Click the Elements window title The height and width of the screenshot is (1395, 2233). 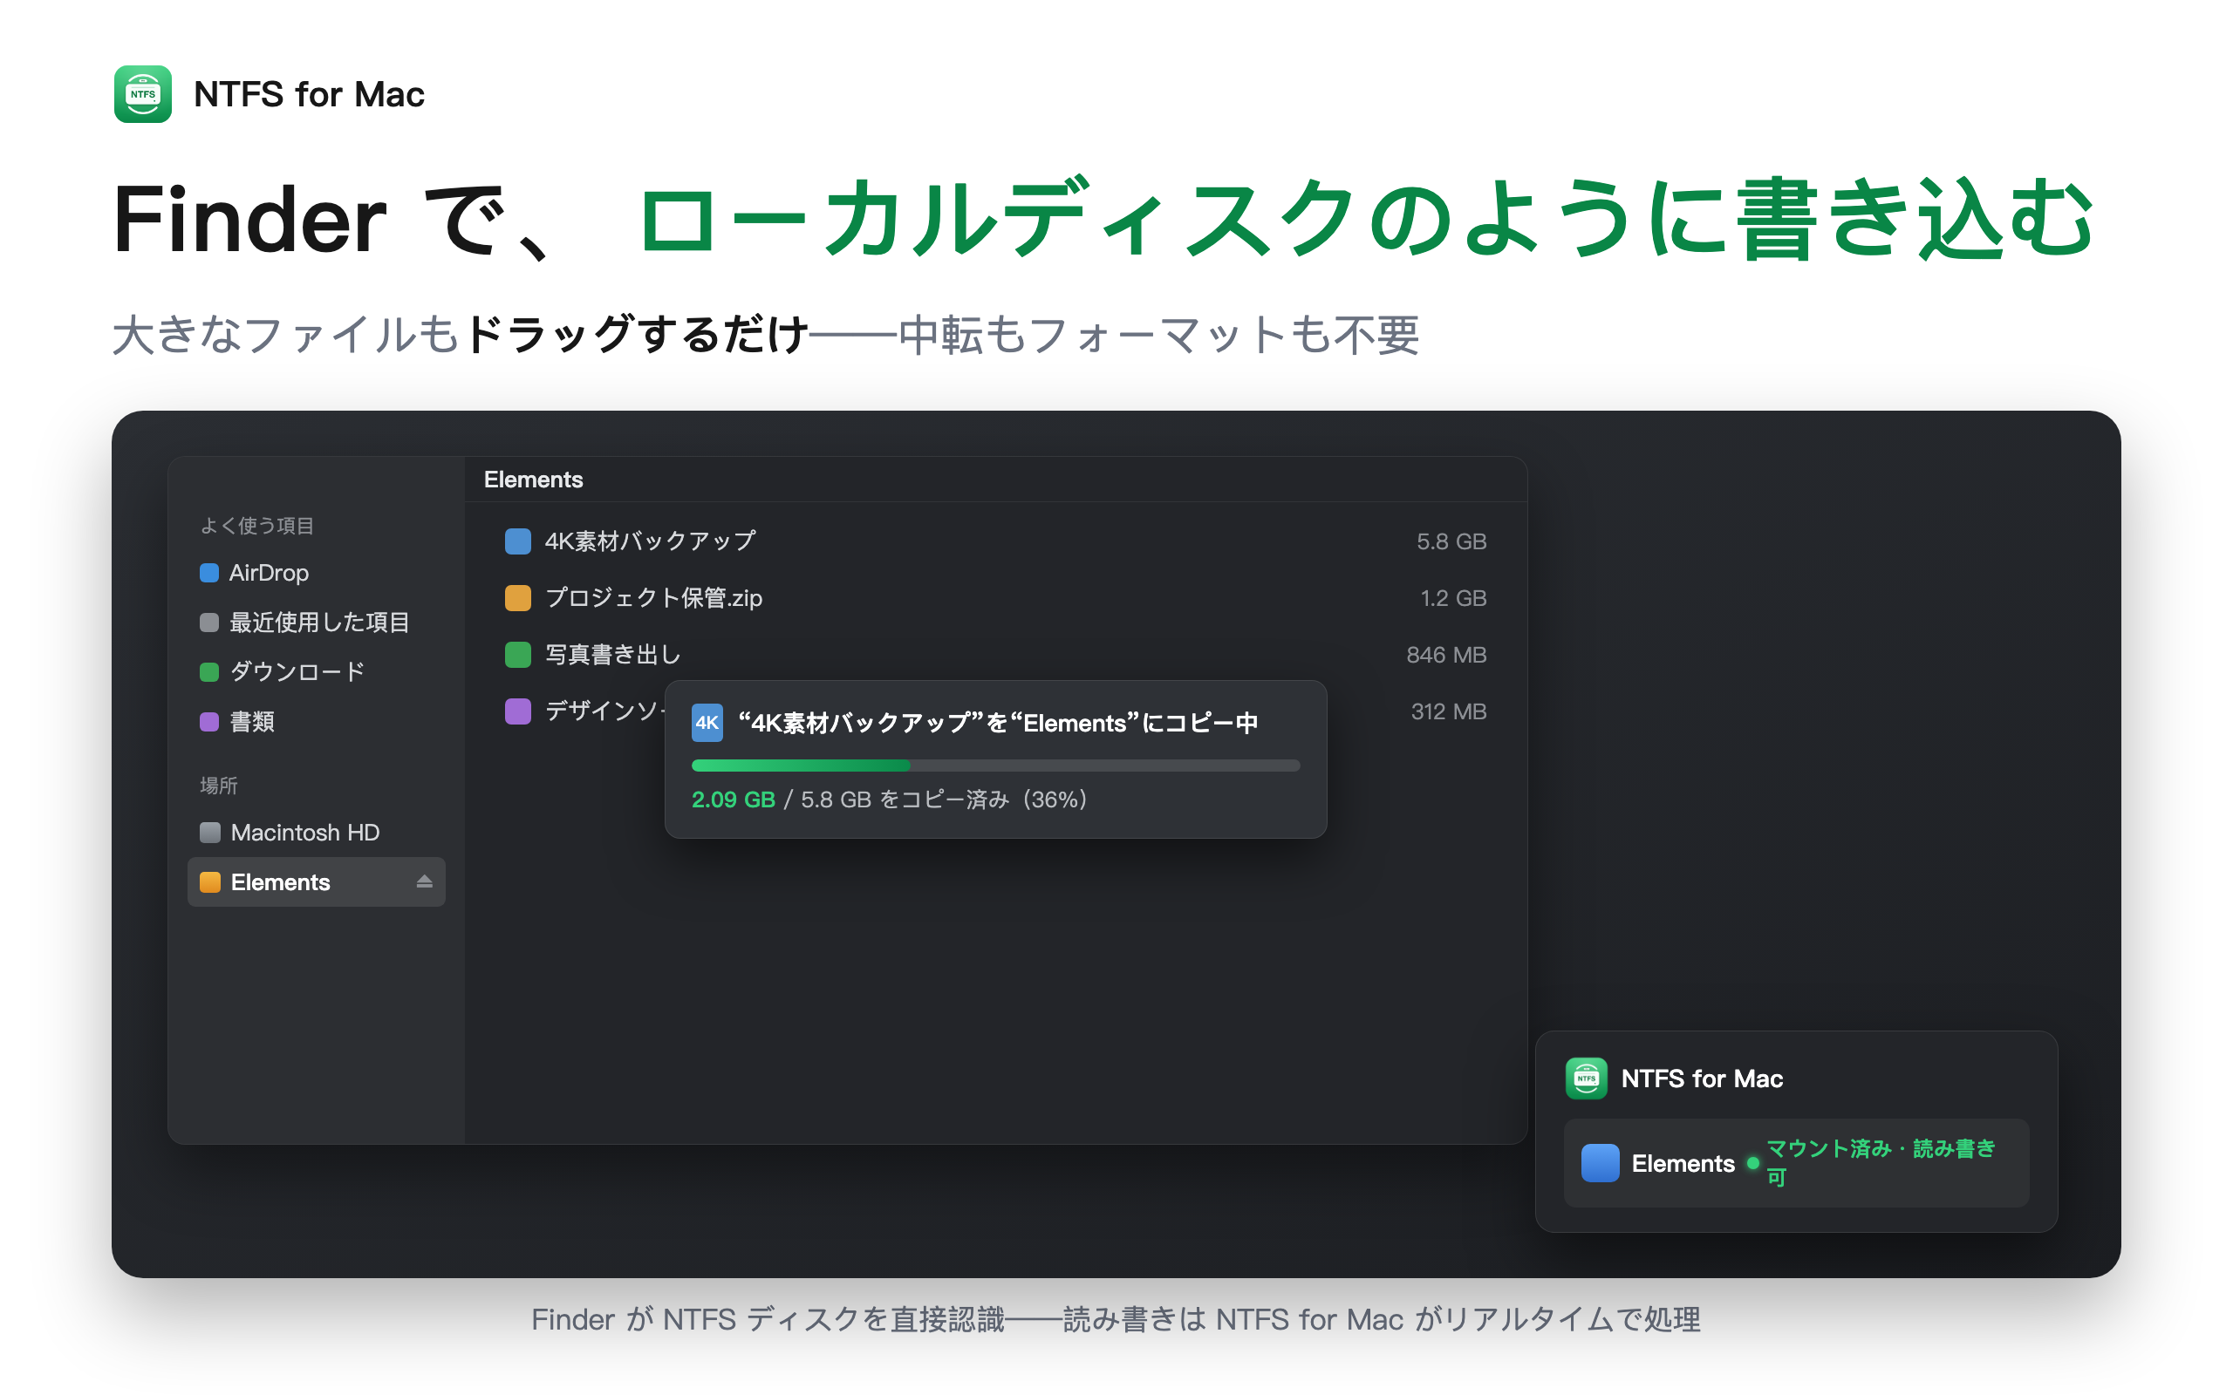(x=533, y=480)
